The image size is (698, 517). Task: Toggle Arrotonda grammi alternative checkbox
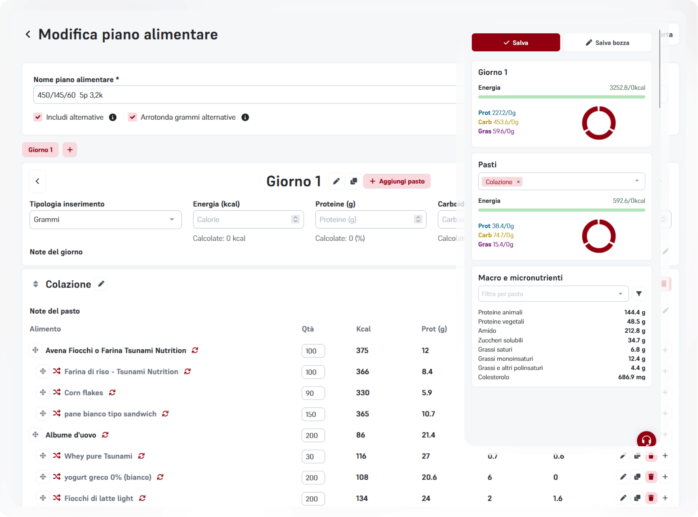(x=132, y=117)
